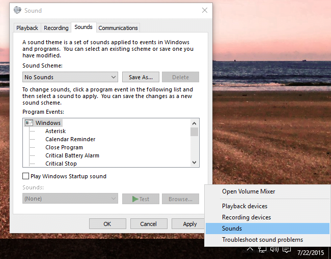Close the Sound dialog window
331x259 pixels.
pos(205,10)
